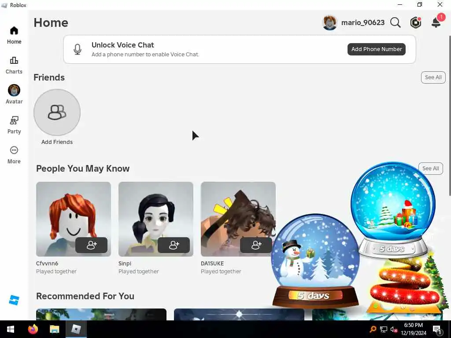Click the Cfvvnn6 username text
The image size is (451, 338).
(x=47, y=263)
